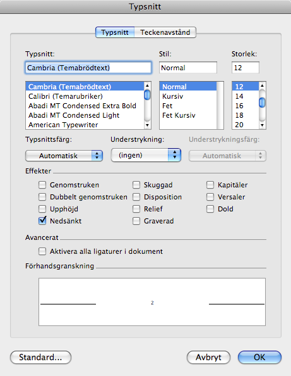Click the Storlek input field
This screenshot has height=376, width=291.
[246, 68]
